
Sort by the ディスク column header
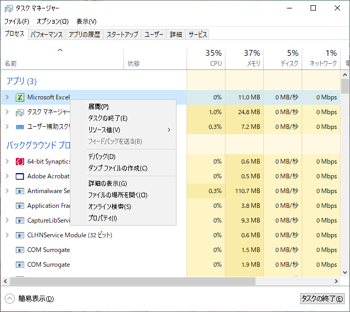coord(283,58)
